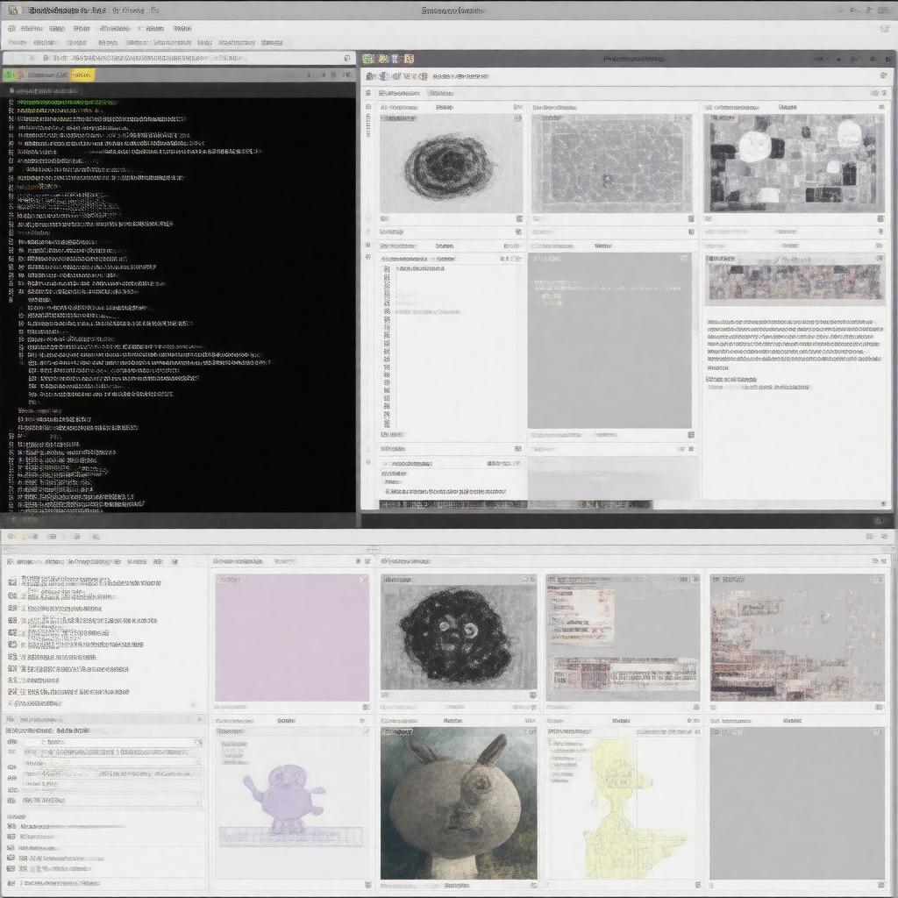Click the colored icon cluster above the gallery panel

pyautogui.click(x=387, y=59)
